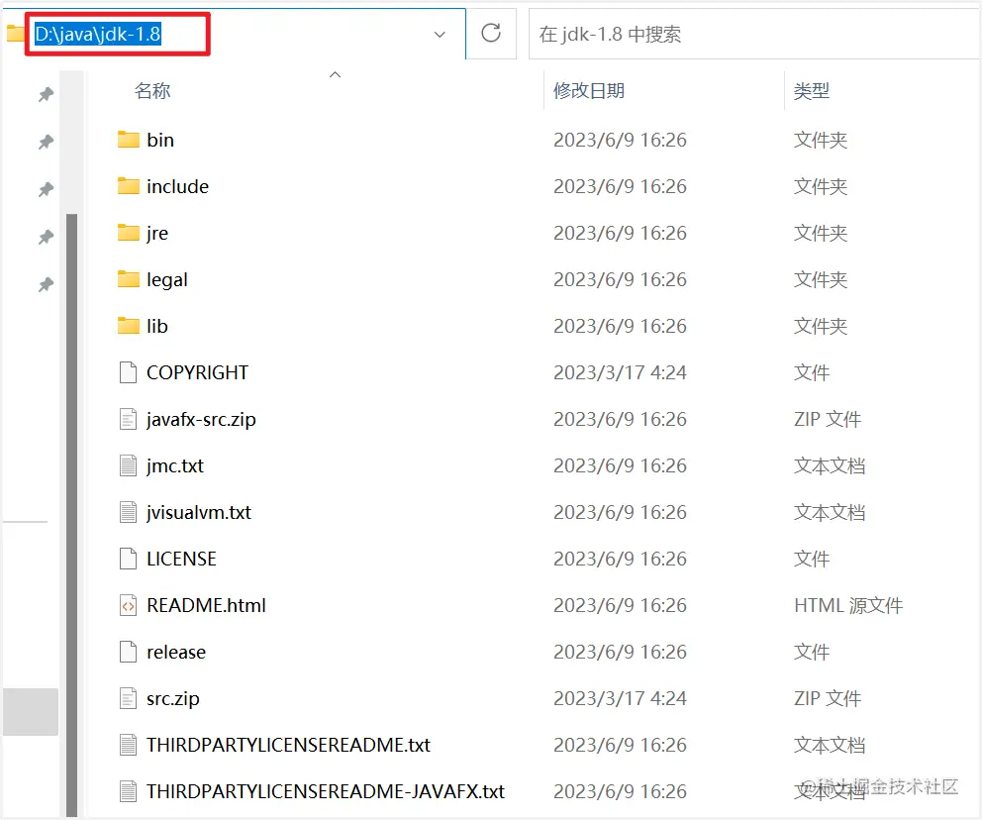Select the jmc.txt text document icon
Viewport: 982px width, 820px height.
127,465
